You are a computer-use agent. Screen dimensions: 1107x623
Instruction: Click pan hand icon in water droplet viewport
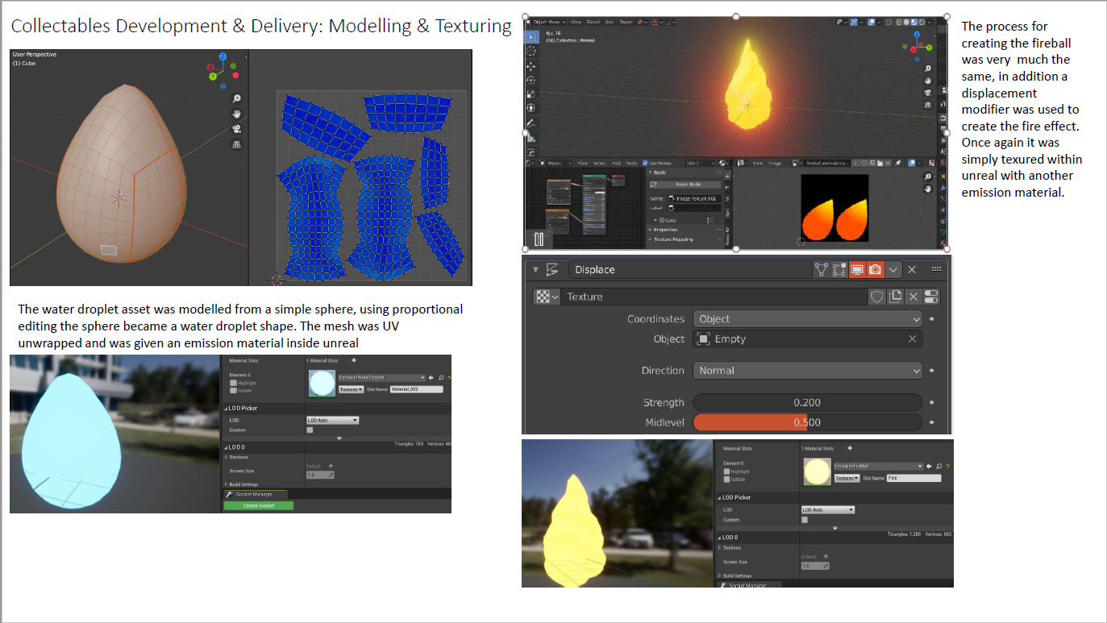[237, 114]
